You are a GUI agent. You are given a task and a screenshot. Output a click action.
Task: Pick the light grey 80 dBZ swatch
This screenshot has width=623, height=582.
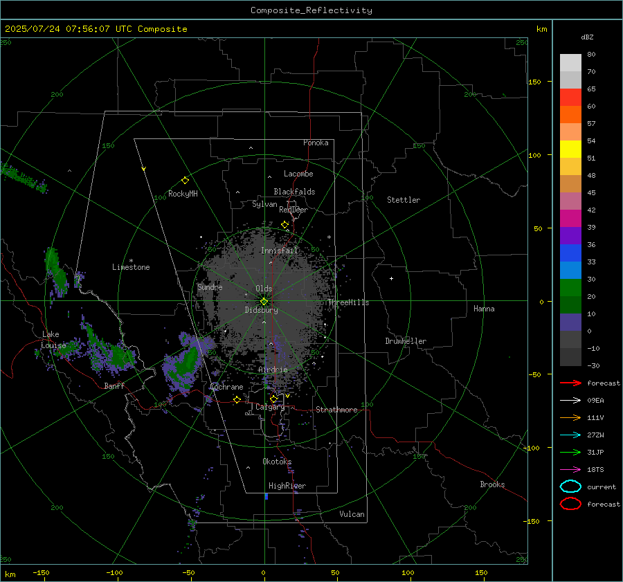pos(570,62)
